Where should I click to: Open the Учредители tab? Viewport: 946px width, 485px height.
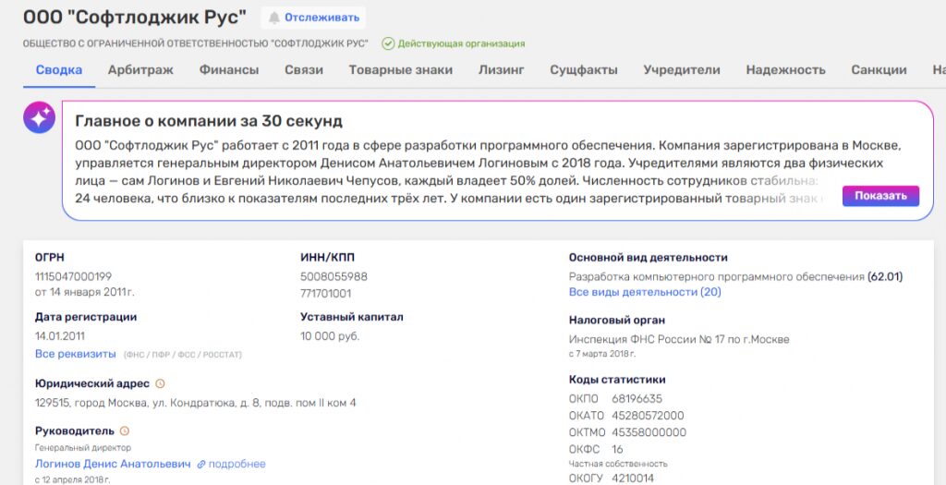(682, 70)
